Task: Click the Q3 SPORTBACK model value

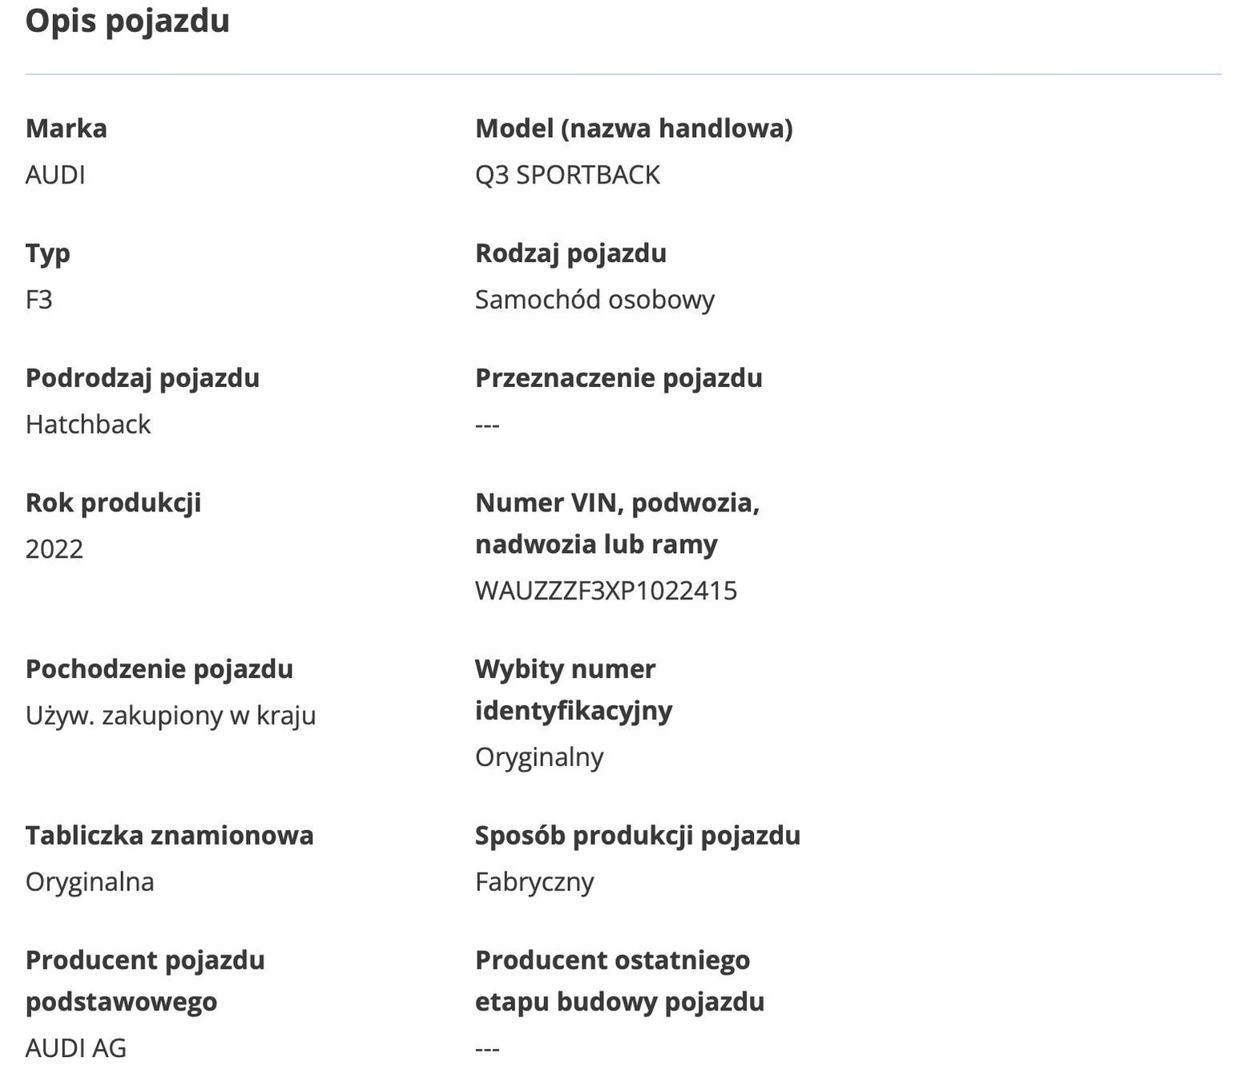Action: 567,175
